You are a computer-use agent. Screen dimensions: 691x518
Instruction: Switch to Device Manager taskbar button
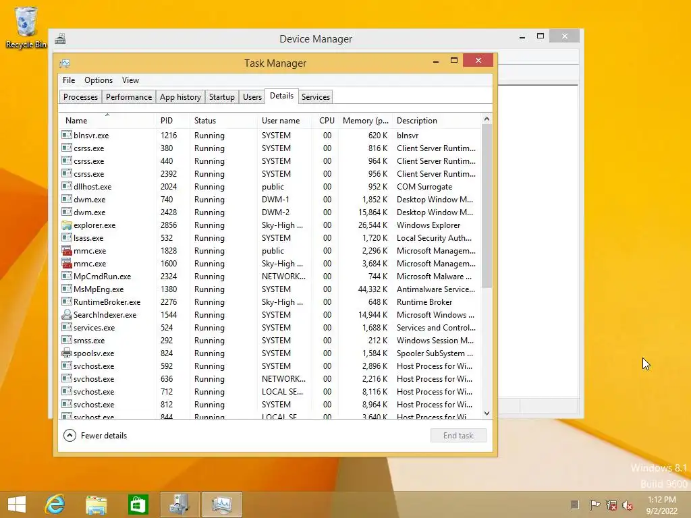(x=179, y=505)
